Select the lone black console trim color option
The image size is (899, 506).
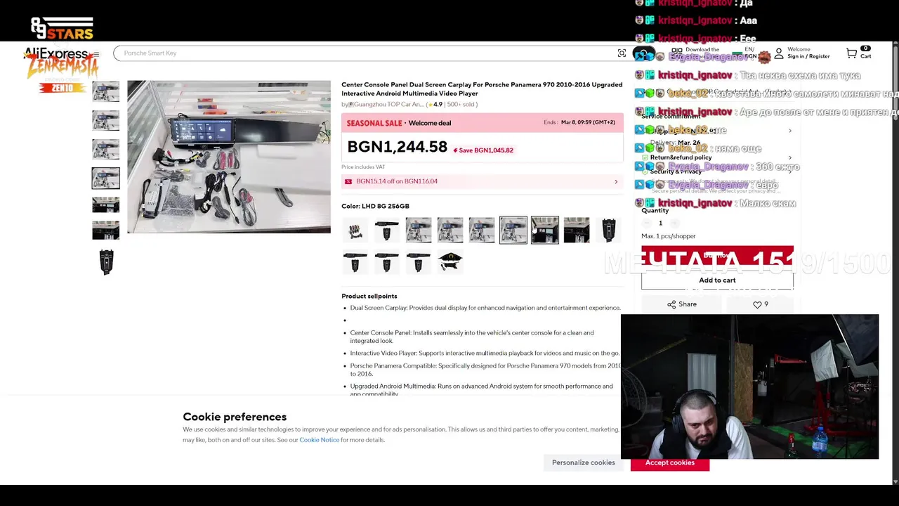tap(608, 231)
